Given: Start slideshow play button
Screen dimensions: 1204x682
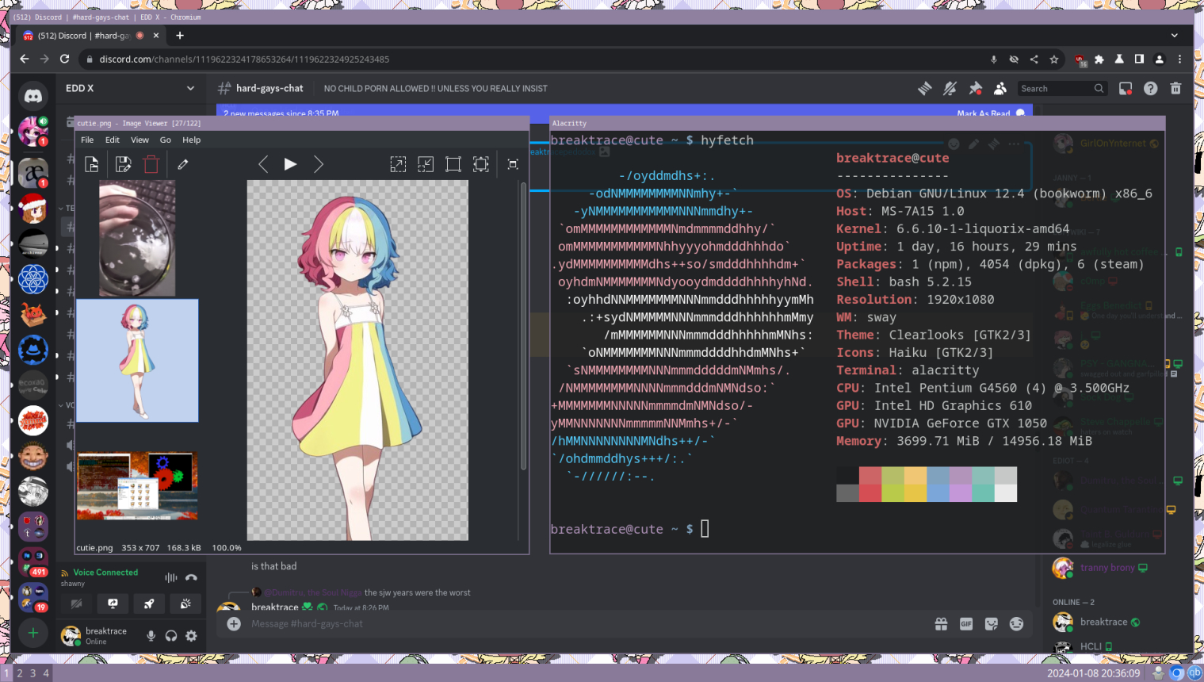Looking at the screenshot, I should tap(290, 164).
